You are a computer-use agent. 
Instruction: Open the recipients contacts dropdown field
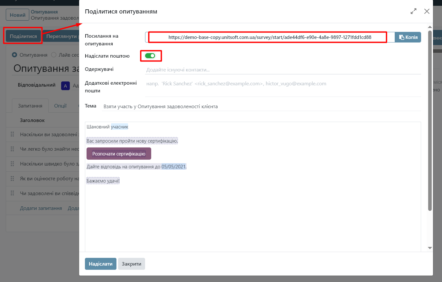(x=282, y=70)
